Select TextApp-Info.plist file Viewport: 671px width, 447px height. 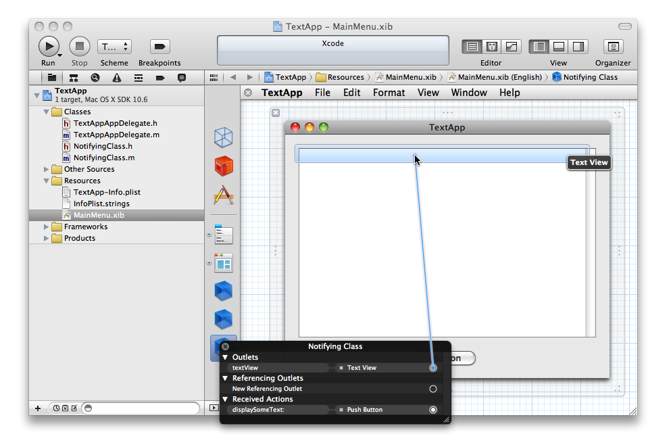coord(107,192)
